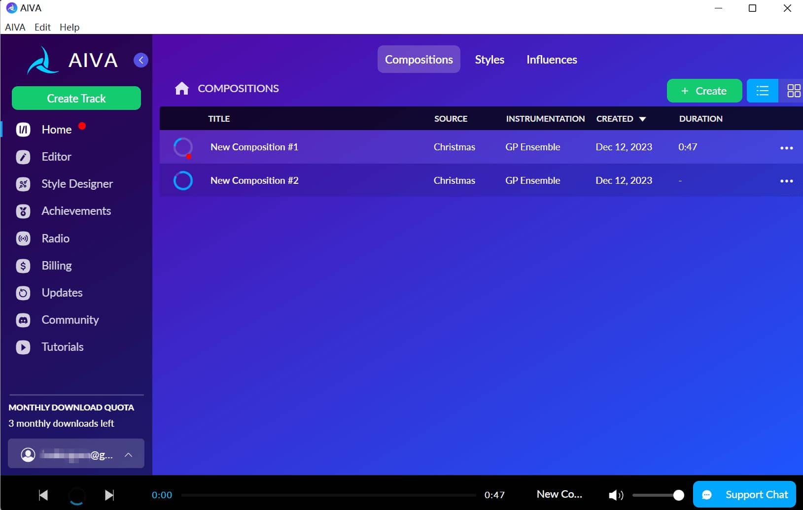Open the Support Chat button
This screenshot has height=510, width=803.
744,494
